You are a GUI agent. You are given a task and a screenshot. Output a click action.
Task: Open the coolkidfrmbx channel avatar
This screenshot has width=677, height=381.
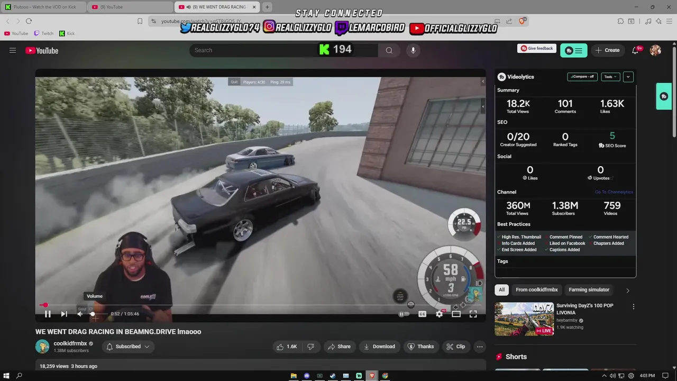[x=42, y=347]
